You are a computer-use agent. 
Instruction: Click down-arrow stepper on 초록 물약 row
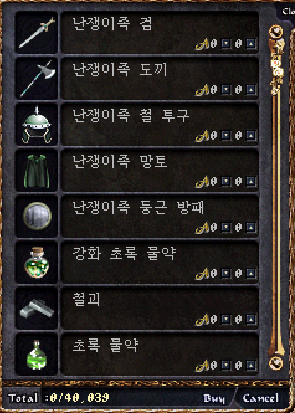(251, 365)
